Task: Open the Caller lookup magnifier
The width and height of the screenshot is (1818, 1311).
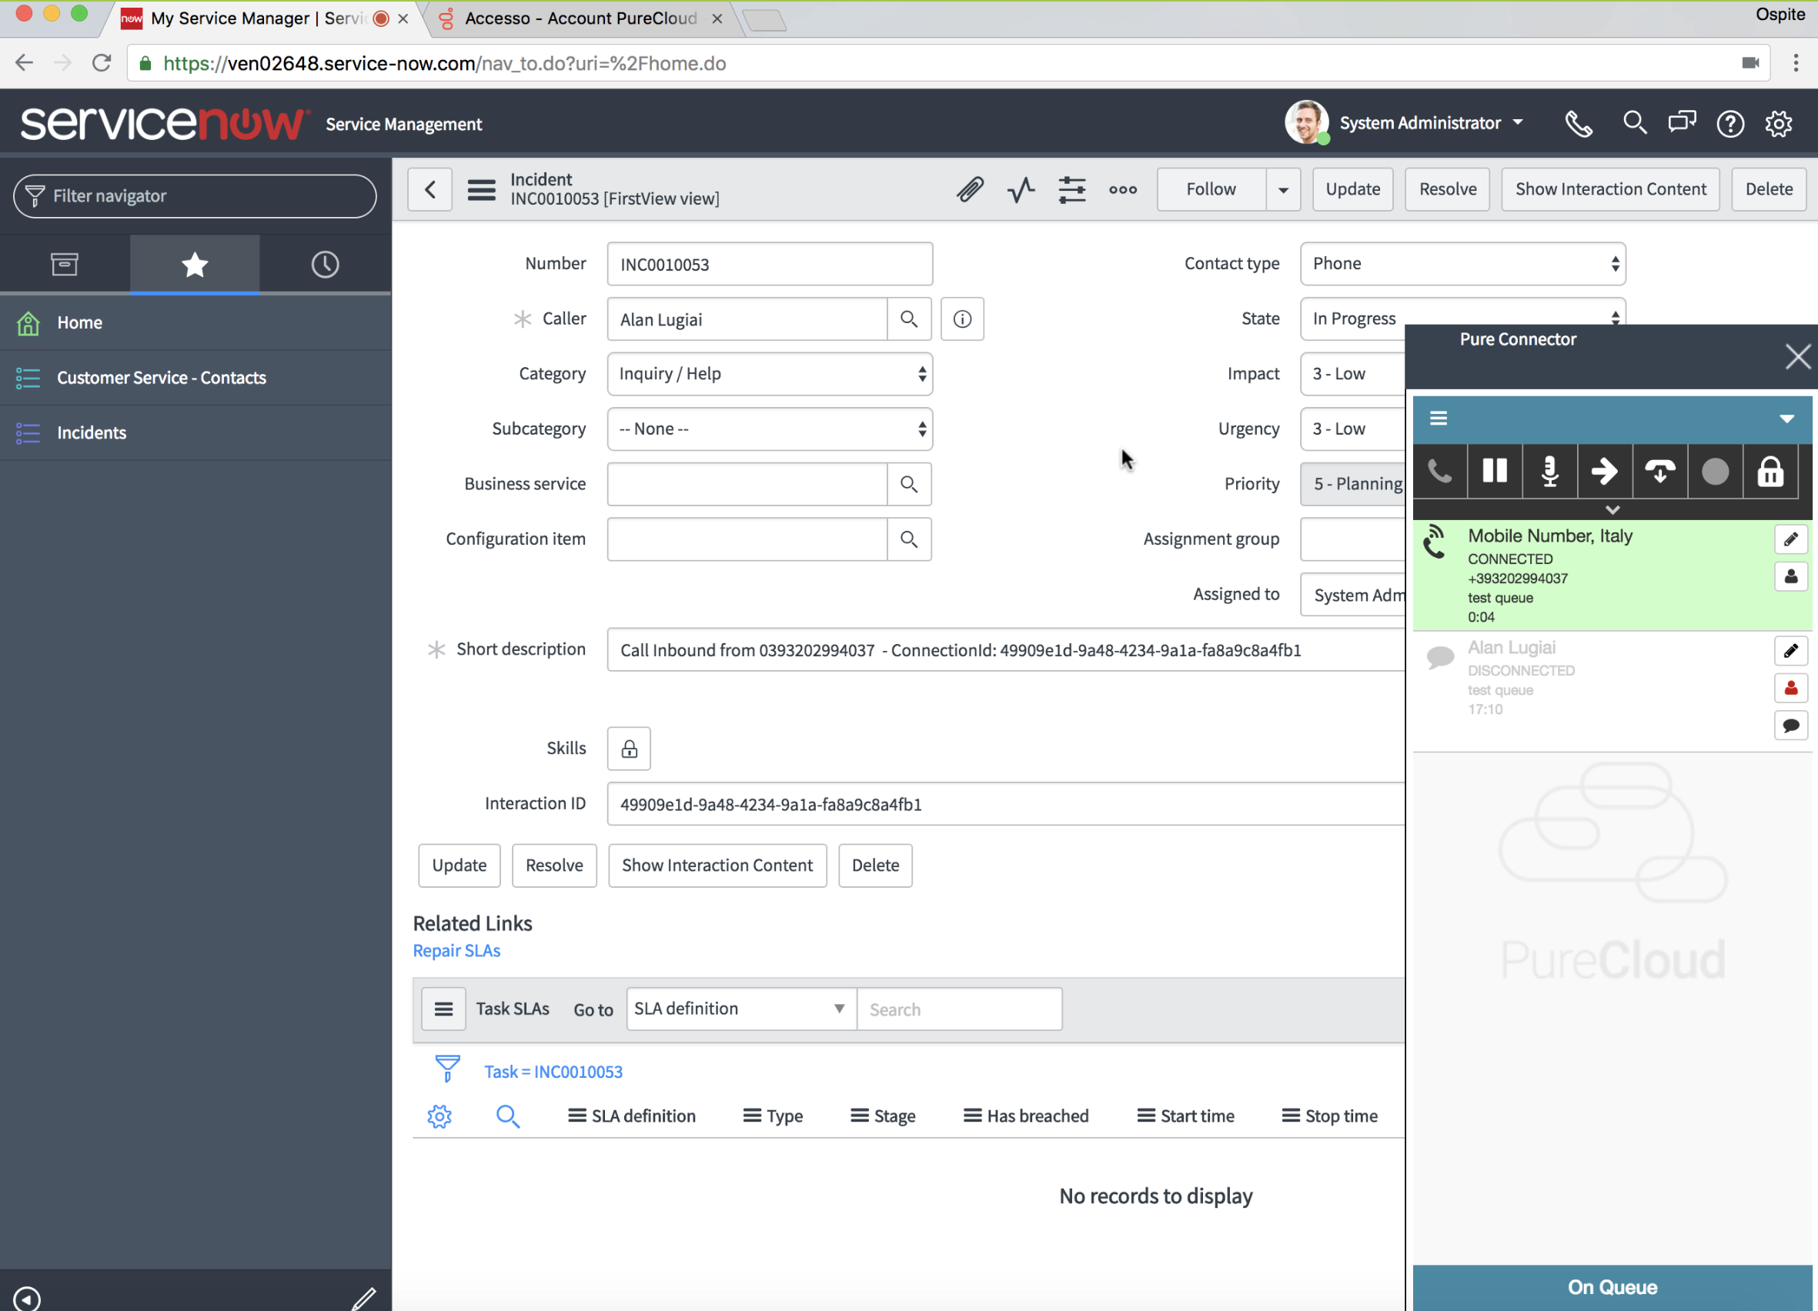Action: click(x=909, y=319)
